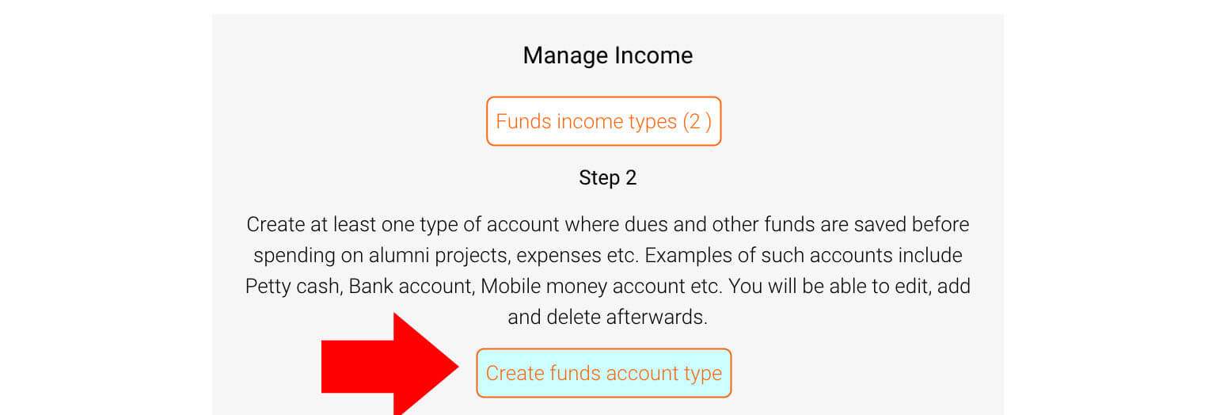The image size is (1216, 415).
Task: Click the number '(2 )' in Funds income types
Action: [697, 121]
